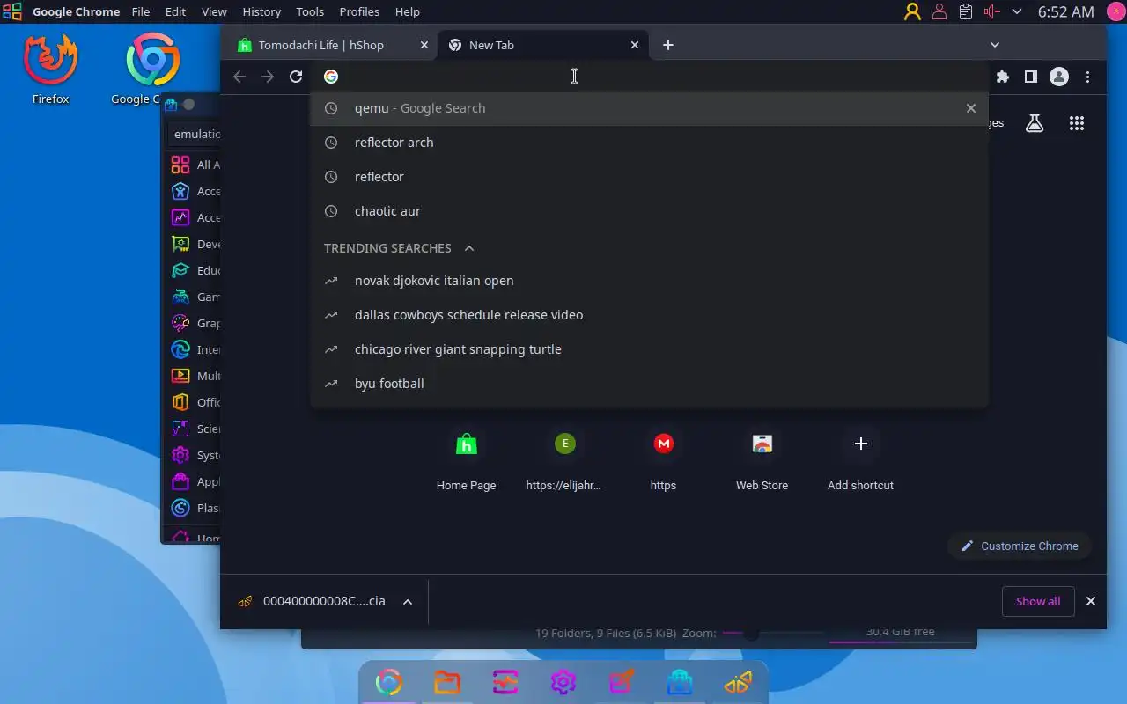Go forward using the Chrome forward arrow

[268, 77]
